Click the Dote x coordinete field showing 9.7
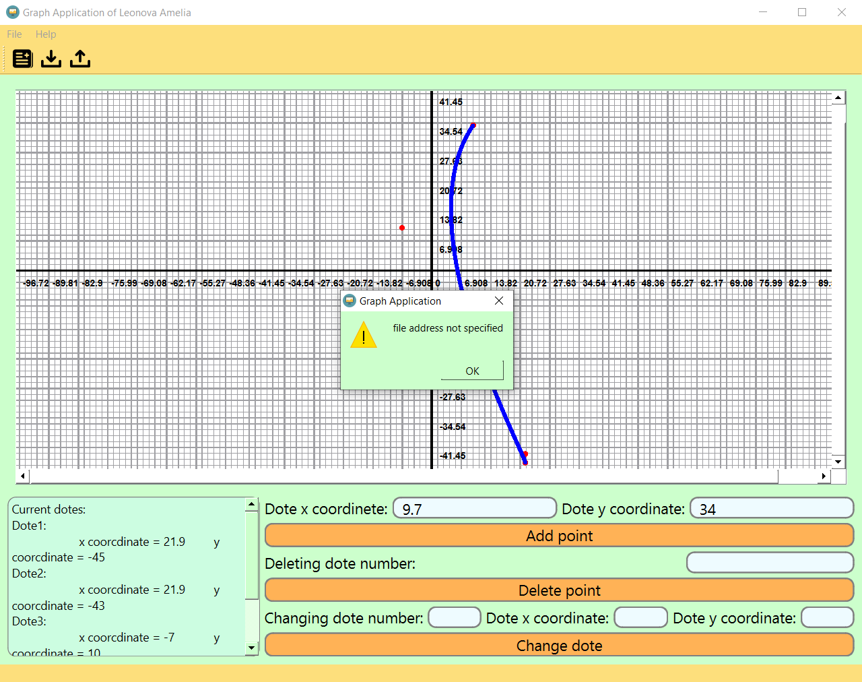 pyautogui.click(x=474, y=508)
